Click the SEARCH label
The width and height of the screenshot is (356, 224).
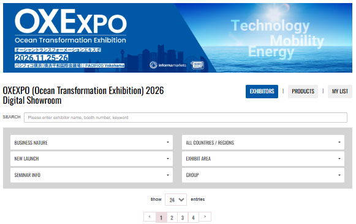click(x=12, y=117)
